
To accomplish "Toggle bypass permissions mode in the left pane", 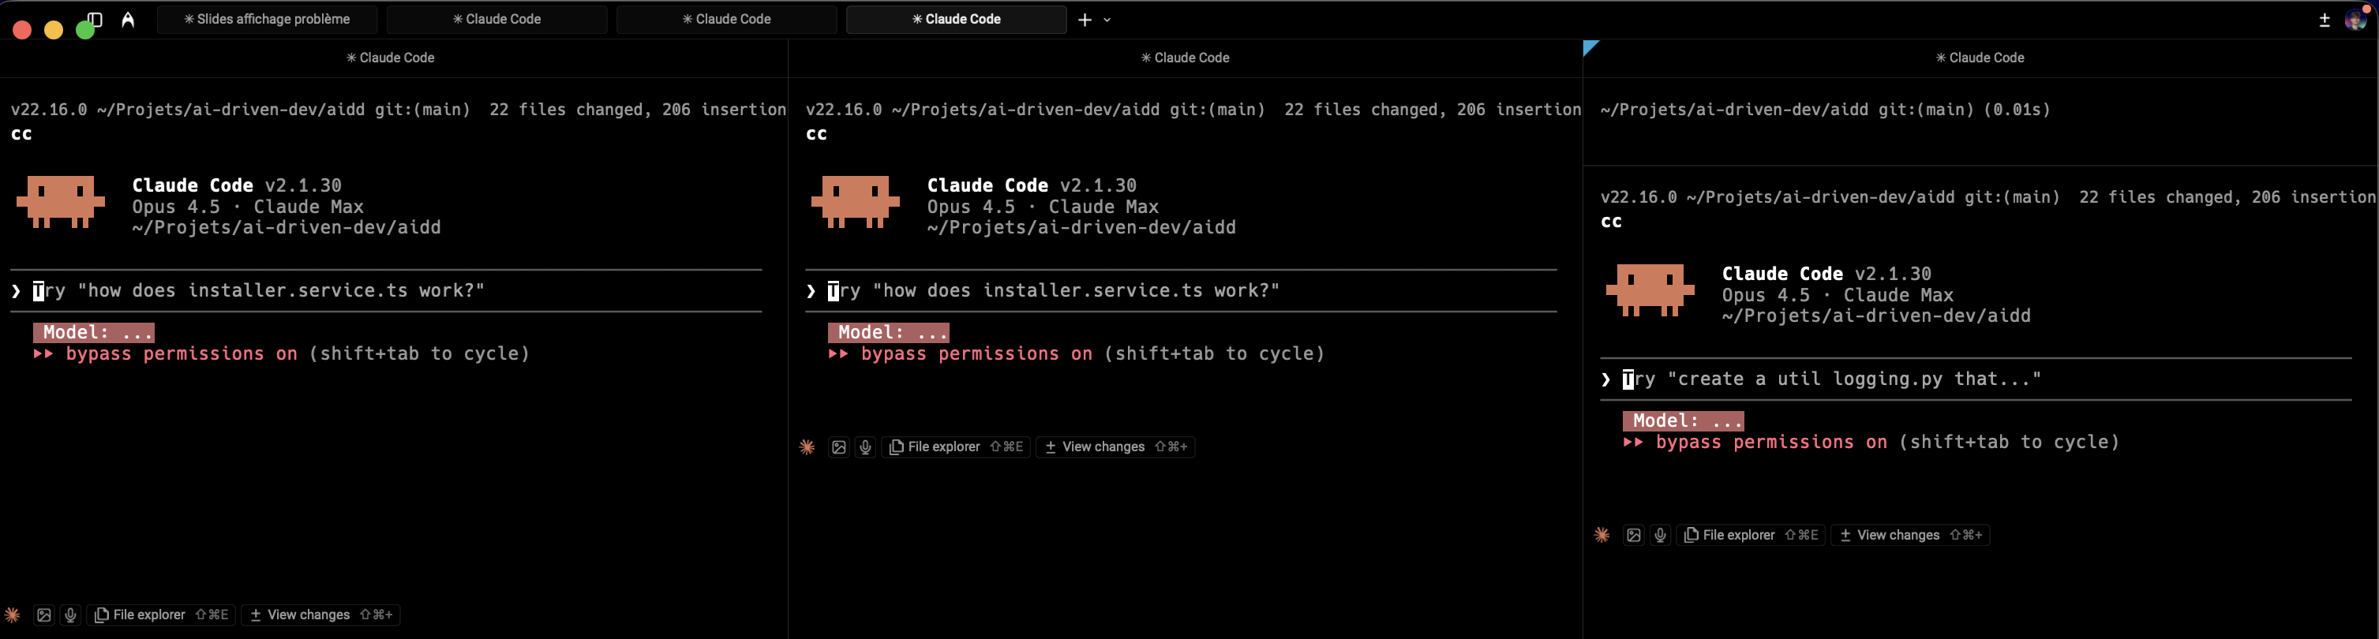I will pyautogui.click(x=282, y=353).
